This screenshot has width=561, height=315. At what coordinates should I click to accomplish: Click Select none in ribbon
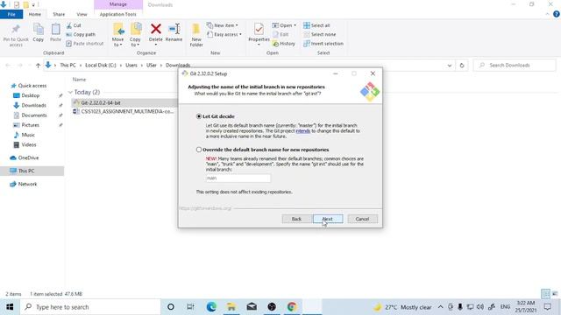click(x=320, y=35)
